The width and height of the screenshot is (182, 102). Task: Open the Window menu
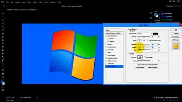pyautogui.click(x=53, y=2)
